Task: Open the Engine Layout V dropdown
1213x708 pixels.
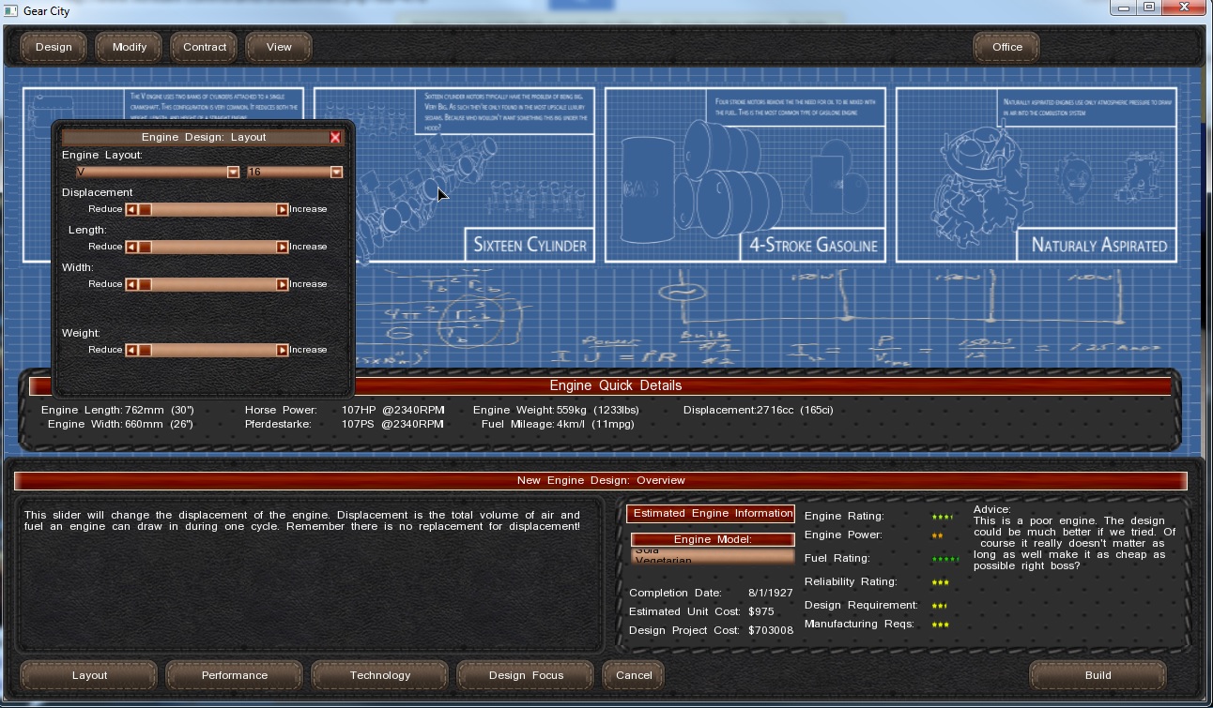Action: pyautogui.click(x=233, y=173)
